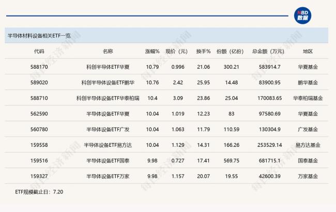This screenshot has height=212, width=336.
Task: Select the total amount 681715.1
Action: [x=269, y=161]
